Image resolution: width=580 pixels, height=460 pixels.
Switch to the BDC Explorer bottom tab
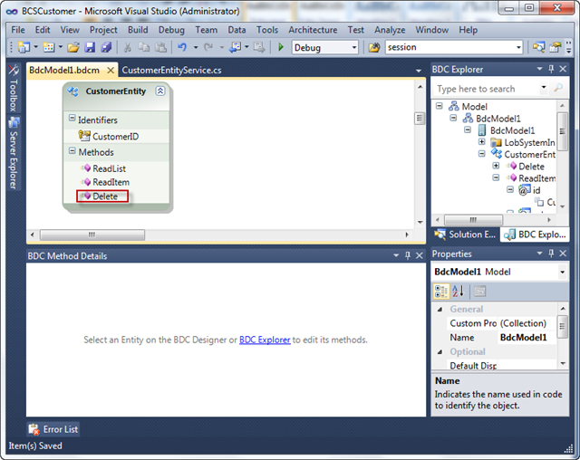point(535,235)
